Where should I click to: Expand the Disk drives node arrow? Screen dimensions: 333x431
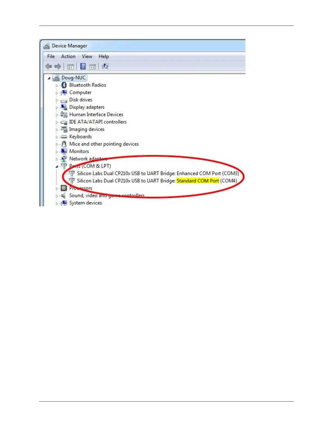coord(57,100)
